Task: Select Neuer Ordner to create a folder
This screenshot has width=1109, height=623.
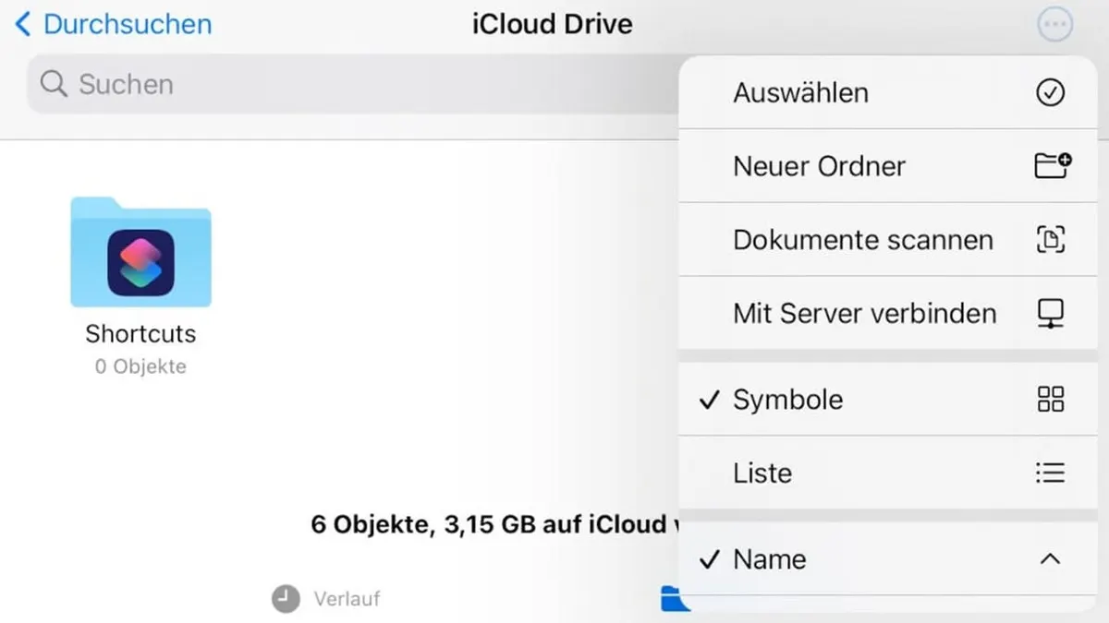Action: 819,166
